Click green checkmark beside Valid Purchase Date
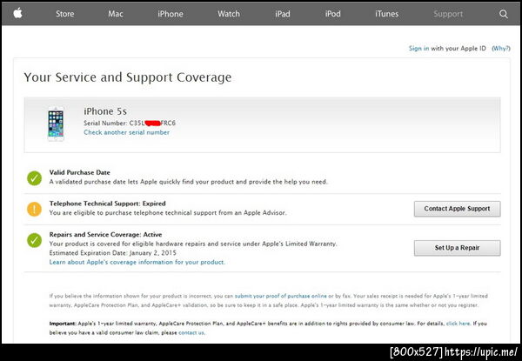The height and width of the screenshot is (361, 522). 34,178
